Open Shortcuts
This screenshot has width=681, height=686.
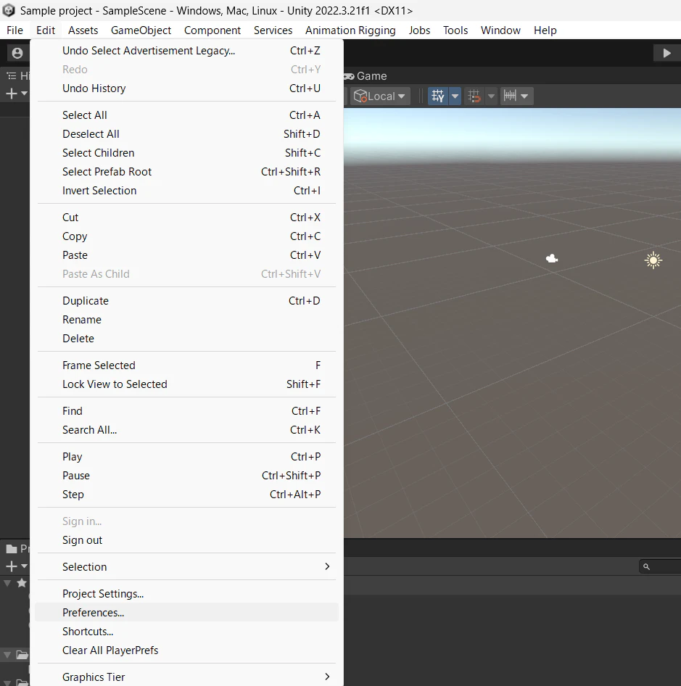(x=186, y=632)
